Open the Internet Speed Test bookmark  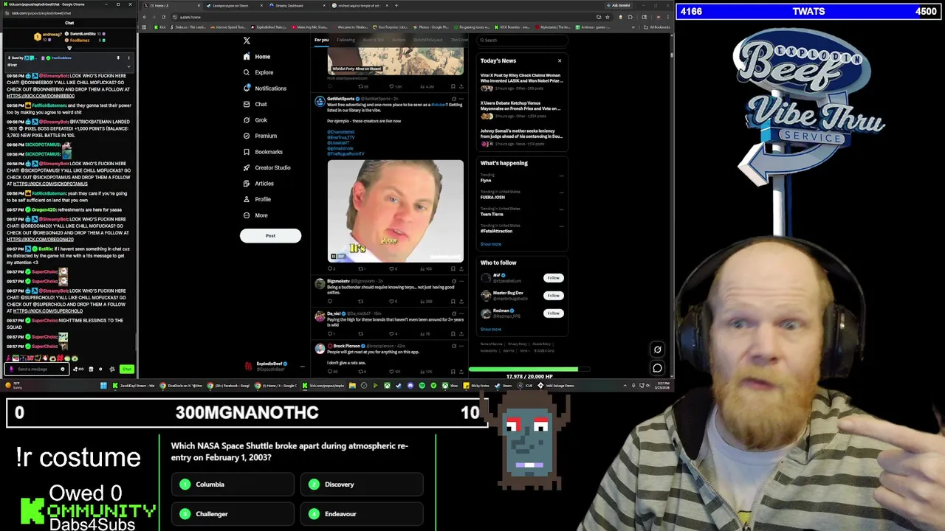pyautogui.click(x=229, y=27)
